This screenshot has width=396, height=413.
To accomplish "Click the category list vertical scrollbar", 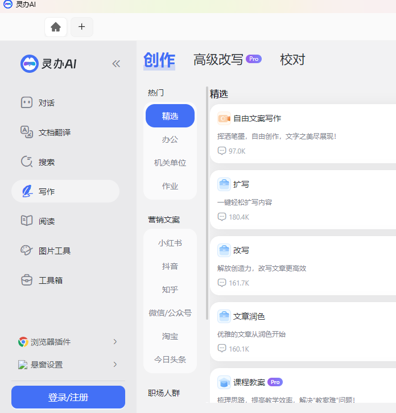I will [x=207, y=203].
